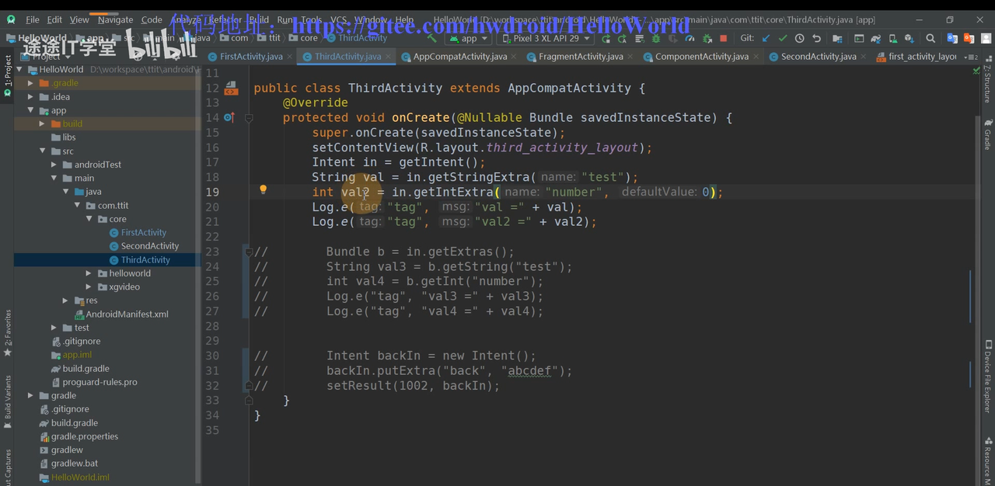The height and width of the screenshot is (486, 995).
Task: Click the Git Update Project blue arrow
Action: 766,38
